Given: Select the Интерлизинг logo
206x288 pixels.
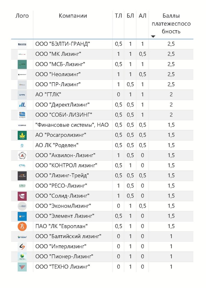Looking at the screenshot, I should click(22, 247).
